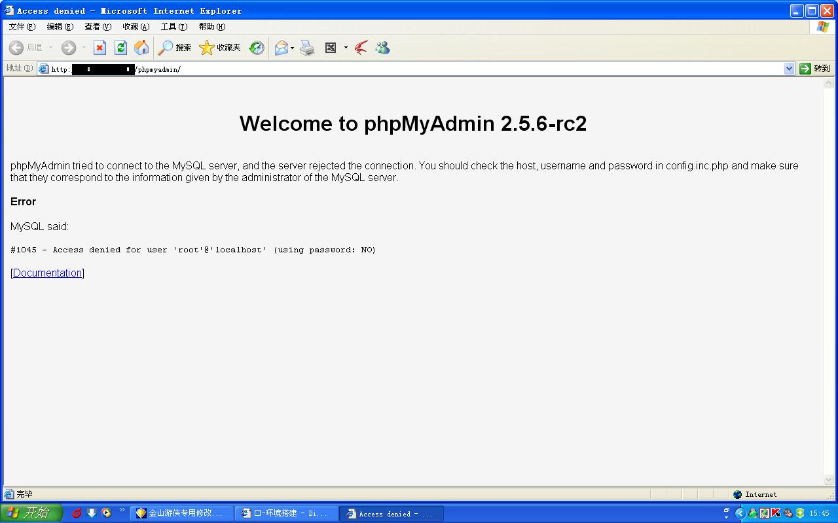Screen dimensions: 838x523
Task: Click the green shield tray icon
Action: tap(799, 513)
